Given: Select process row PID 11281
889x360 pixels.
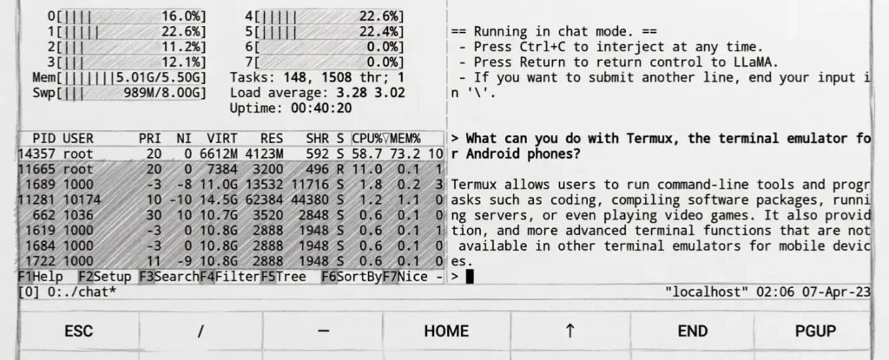Looking at the screenshot, I should tap(231, 200).
